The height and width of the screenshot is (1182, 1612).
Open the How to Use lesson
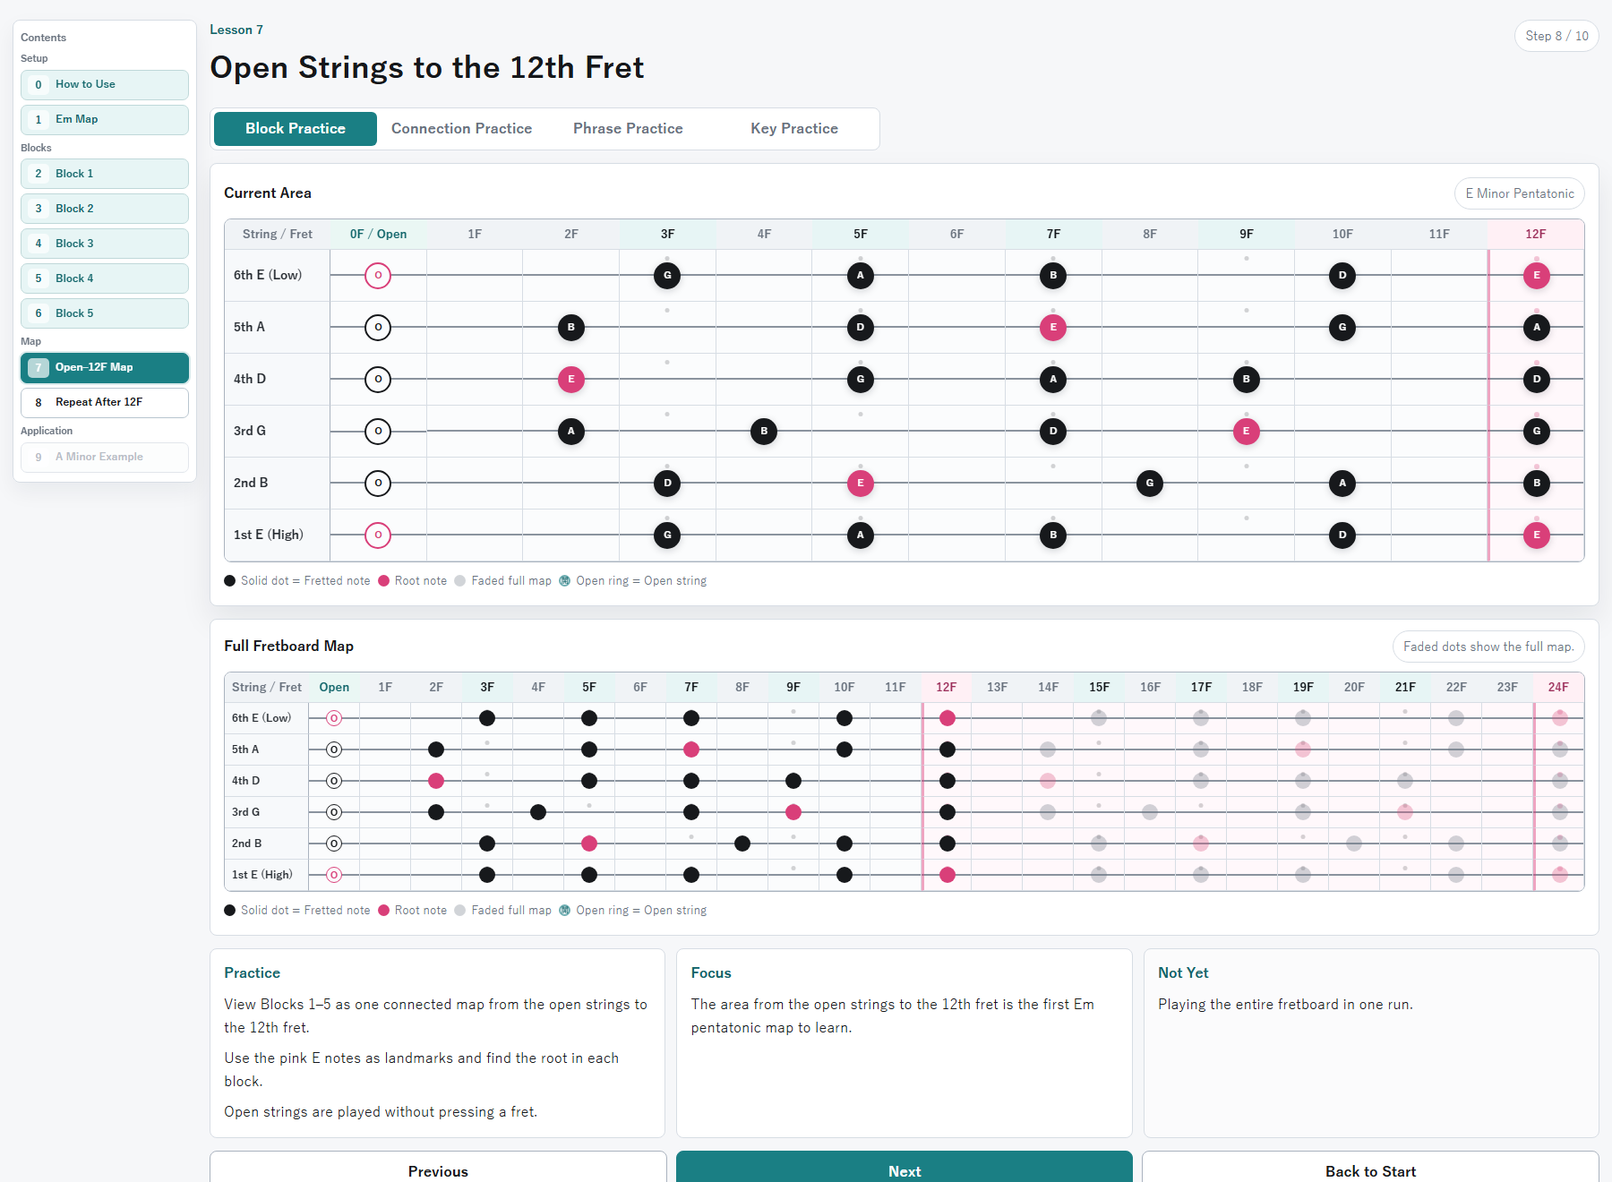coord(104,85)
